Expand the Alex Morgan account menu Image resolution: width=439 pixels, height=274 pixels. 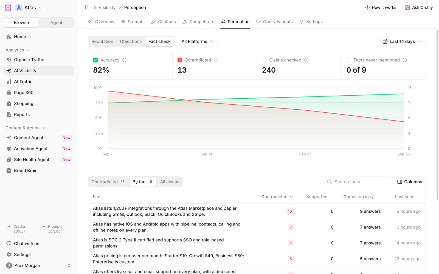39,266
